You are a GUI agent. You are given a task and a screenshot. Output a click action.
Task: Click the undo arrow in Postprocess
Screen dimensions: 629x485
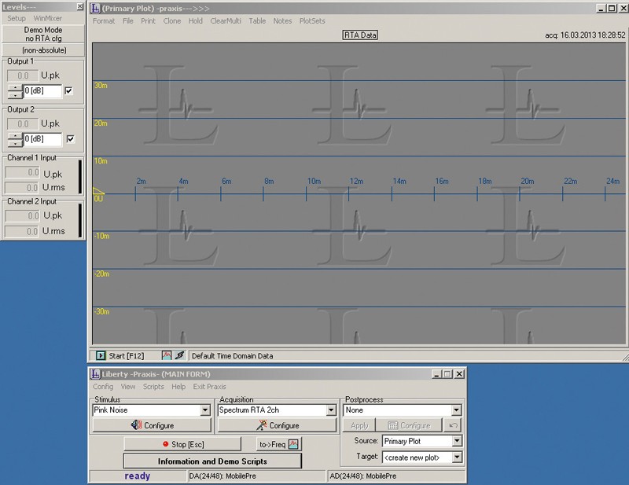tap(454, 425)
